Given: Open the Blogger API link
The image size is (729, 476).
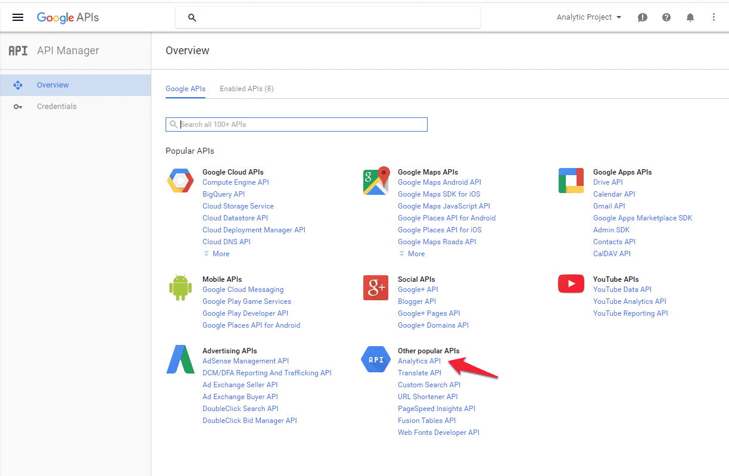Looking at the screenshot, I should (417, 301).
